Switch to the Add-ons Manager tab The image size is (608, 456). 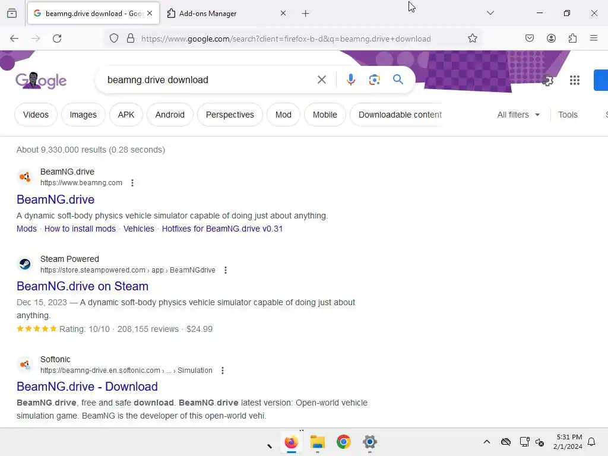pos(227,14)
